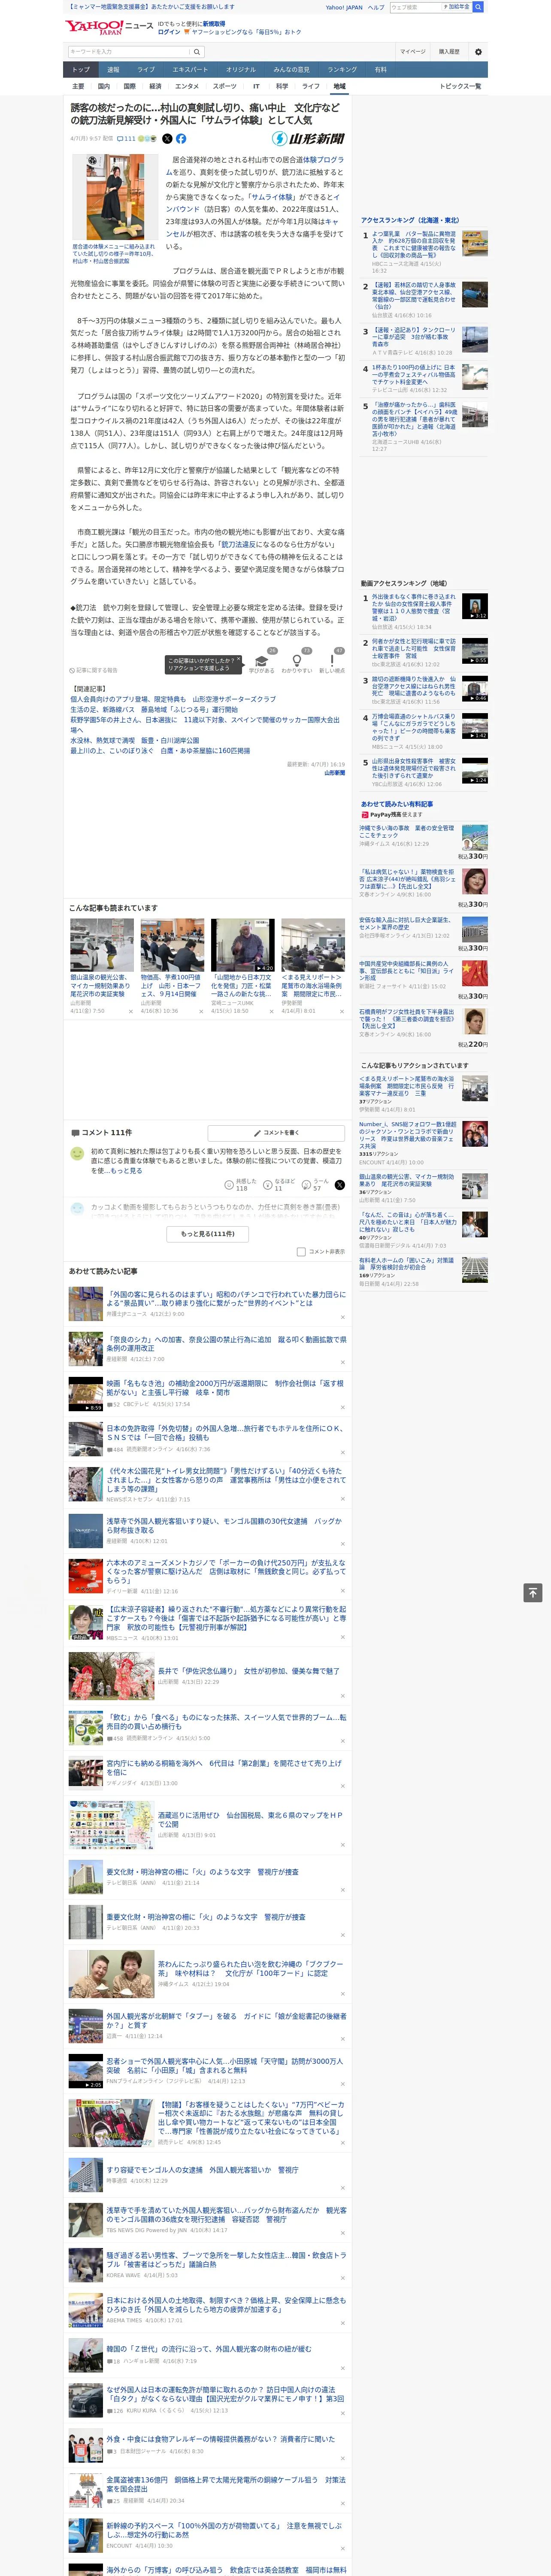Open the 銀山温泉 snow car thumbnail

coord(102,945)
